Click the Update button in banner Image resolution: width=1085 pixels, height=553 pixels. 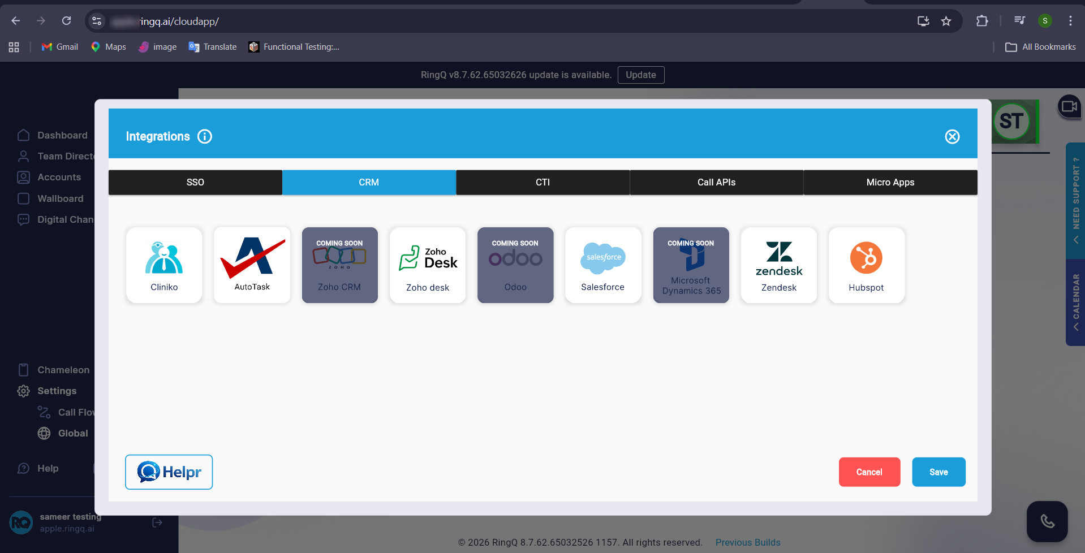click(641, 75)
